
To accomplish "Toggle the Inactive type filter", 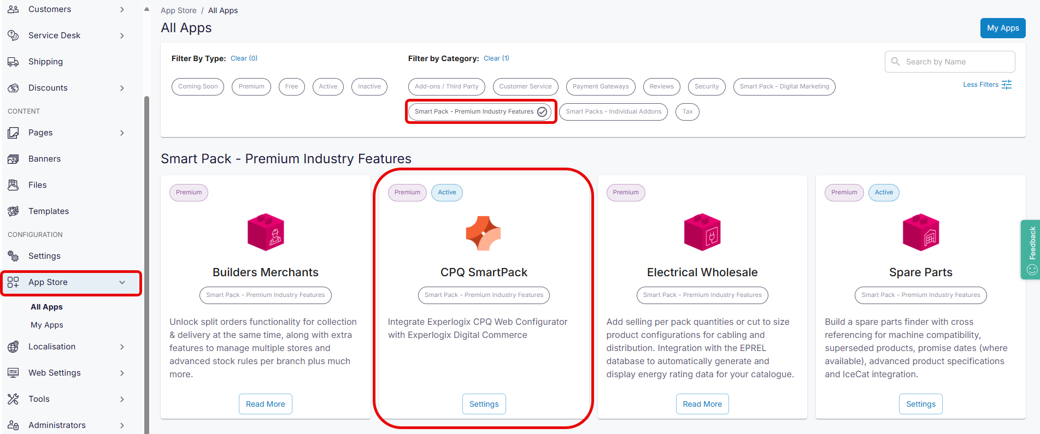I will tap(369, 86).
